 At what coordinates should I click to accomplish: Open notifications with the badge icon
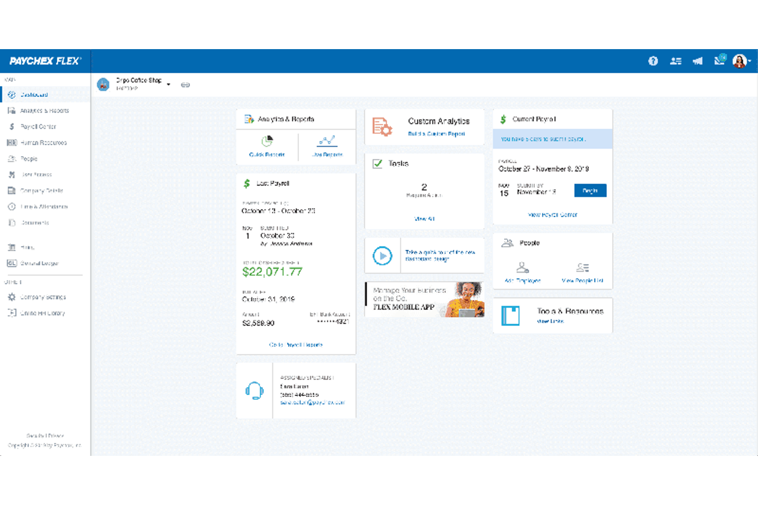point(719,60)
